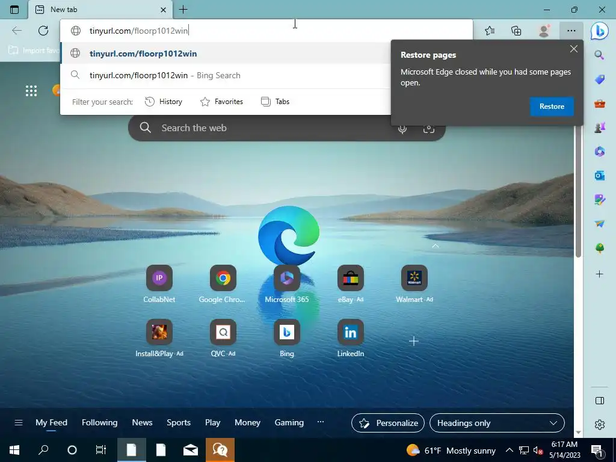Open Bing quick link tile
Image resolution: width=616 pixels, height=462 pixels.
(x=287, y=332)
